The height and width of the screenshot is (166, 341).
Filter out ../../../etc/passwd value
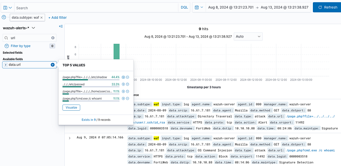click(127, 84)
